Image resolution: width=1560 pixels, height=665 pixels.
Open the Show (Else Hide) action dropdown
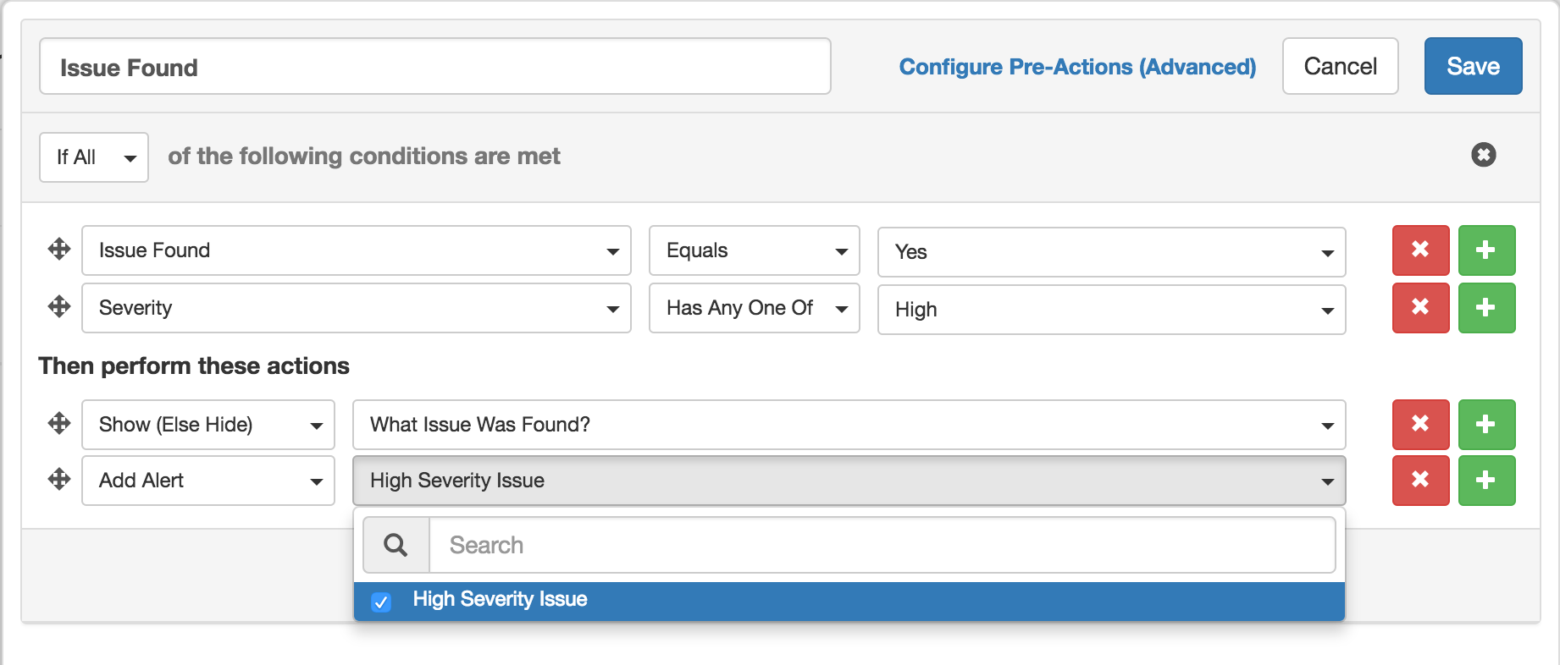coord(207,425)
